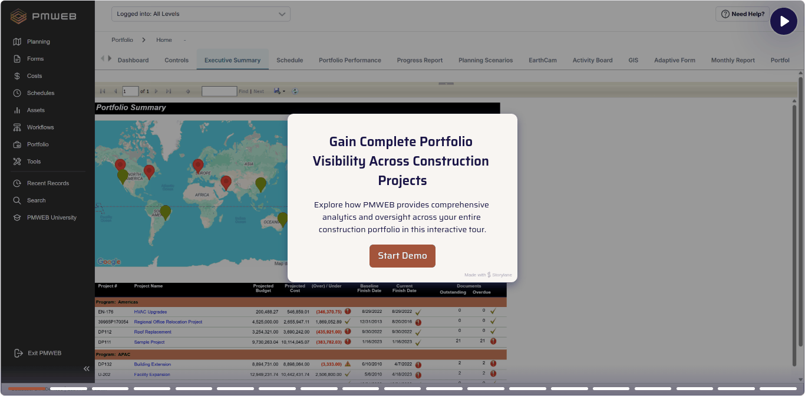Screen dimensions: 805x396
Task: Click the Home breadcrumb link
Action: coord(164,40)
